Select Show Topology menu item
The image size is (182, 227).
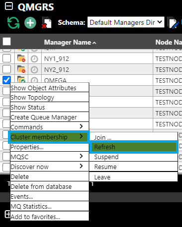tap(50, 98)
